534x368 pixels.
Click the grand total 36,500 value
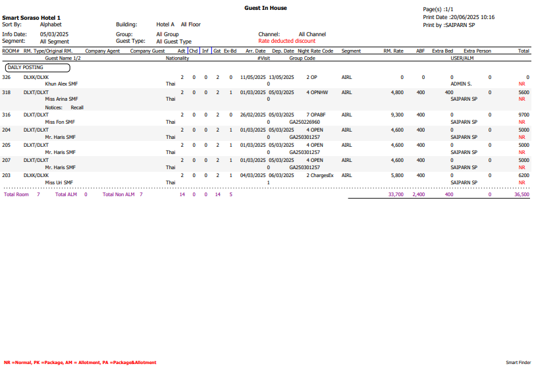pos(521,195)
